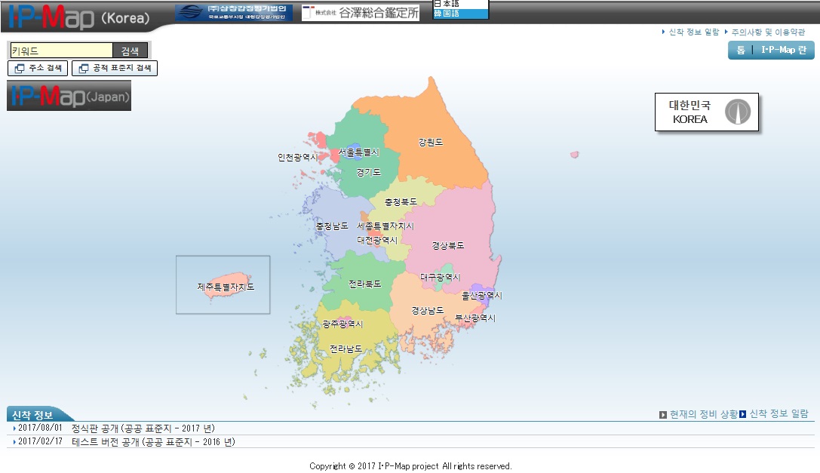
Task: Open the I-P-Map 란 tab item
Action: 783,51
